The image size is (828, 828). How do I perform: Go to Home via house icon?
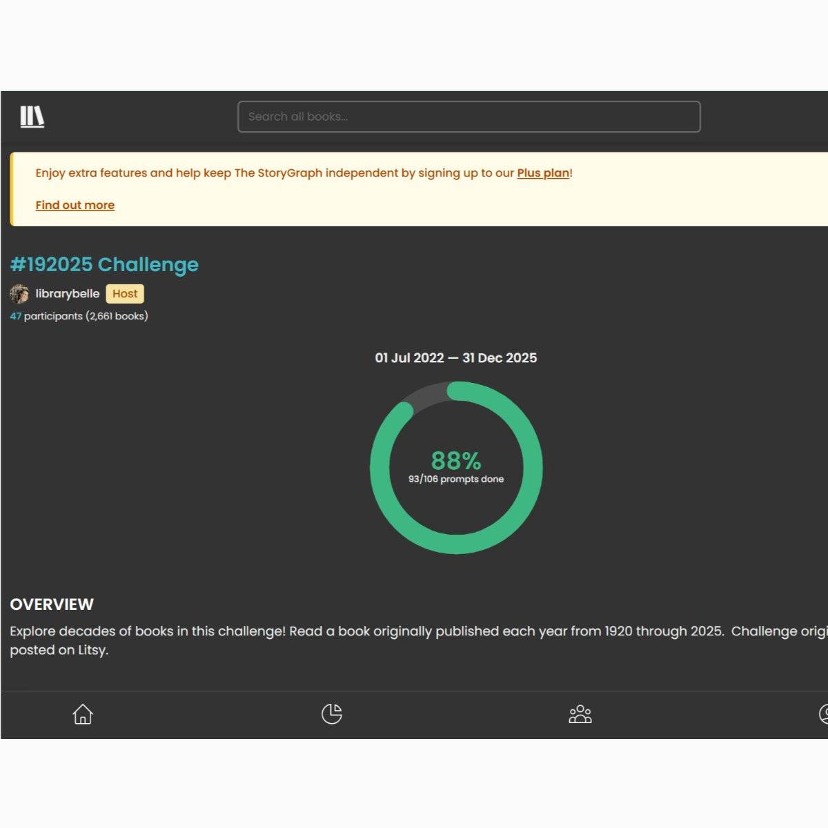tap(83, 713)
